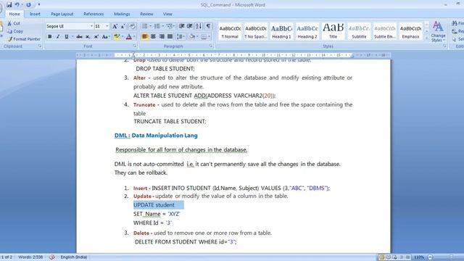Apply the Title style
The width and height of the screenshot is (464, 261).
333,32
